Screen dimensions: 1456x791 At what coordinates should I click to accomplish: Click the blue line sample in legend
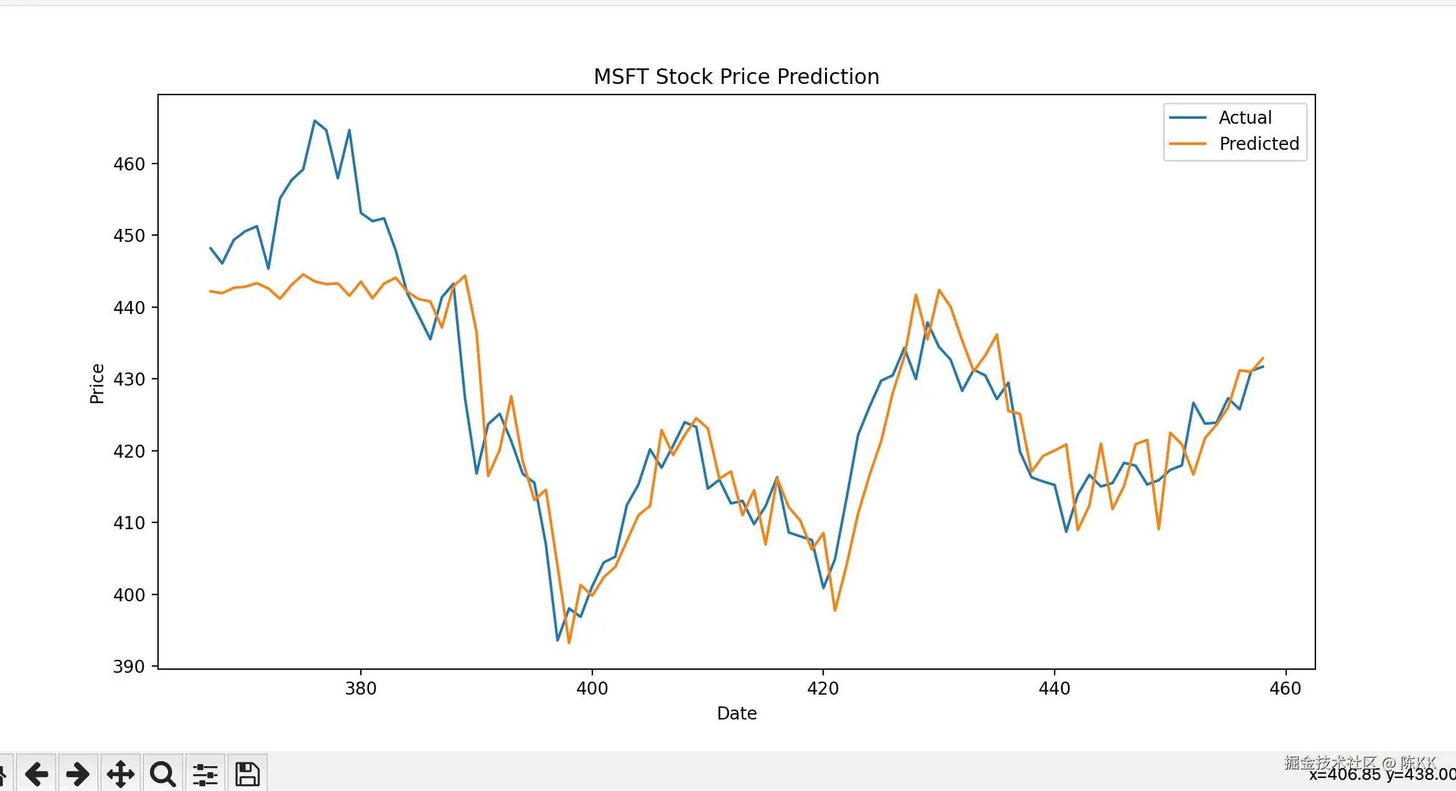1187,118
